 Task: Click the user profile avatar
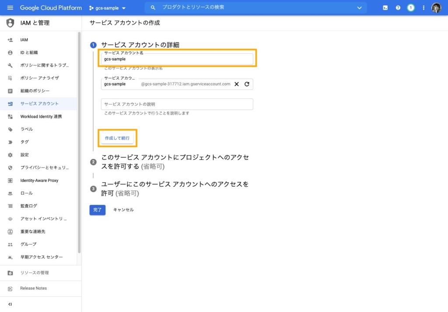click(x=436, y=8)
